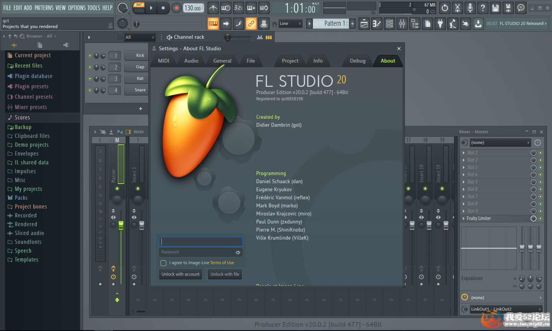The image size is (552, 331).
Task: Expand the Fruity Limiter slot menu arrow
Action: [x=464, y=218]
